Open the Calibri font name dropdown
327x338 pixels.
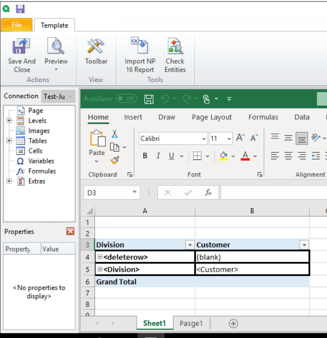(x=204, y=139)
